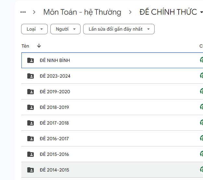
Task: Click shared folder icon beside ĐỀ NINH BÌNH
Action: (x=31, y=60)
